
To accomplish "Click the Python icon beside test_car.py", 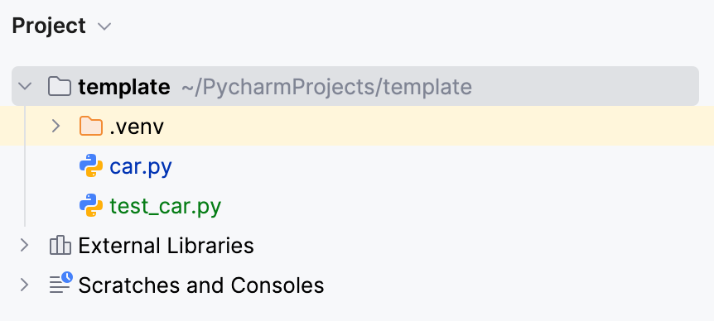I will point(90,205).
